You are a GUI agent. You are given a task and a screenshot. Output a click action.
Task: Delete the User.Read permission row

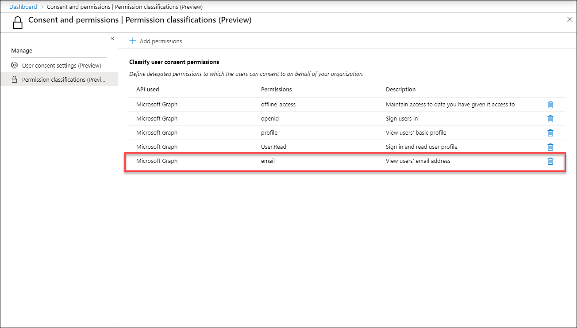[550, 147]
